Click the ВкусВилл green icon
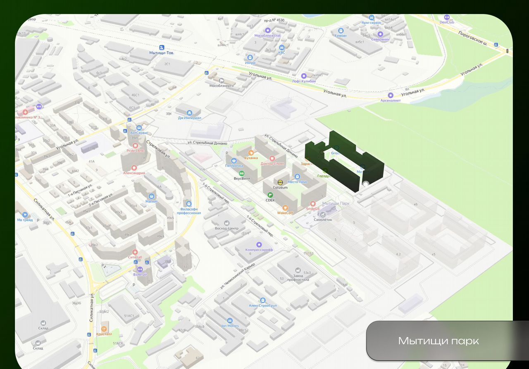 (242, 173)
